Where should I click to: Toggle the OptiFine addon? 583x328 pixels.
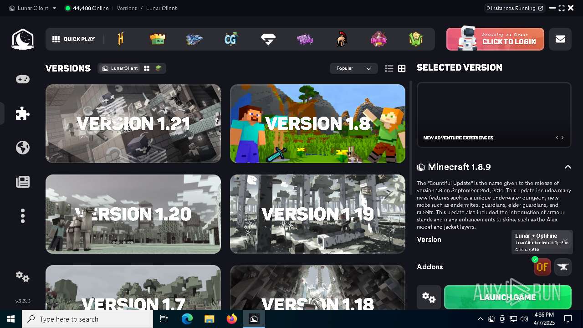(x=542, y=267)
